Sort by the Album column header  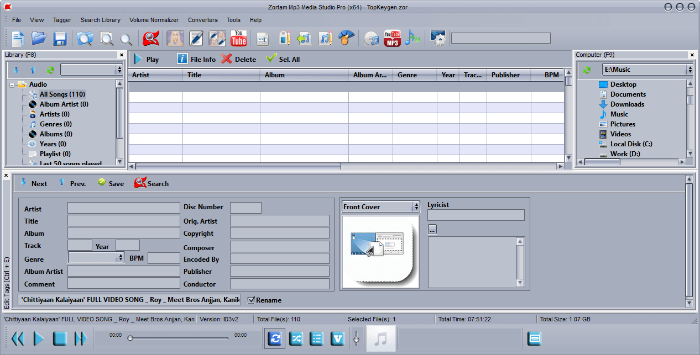[x=304, y=75]
